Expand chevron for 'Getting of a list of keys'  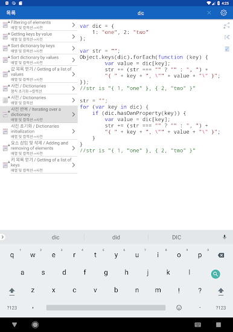[74, 165]
